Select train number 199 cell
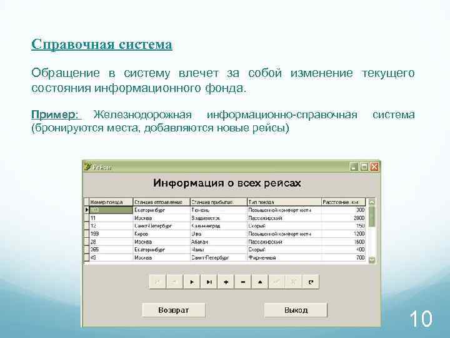 111,234
